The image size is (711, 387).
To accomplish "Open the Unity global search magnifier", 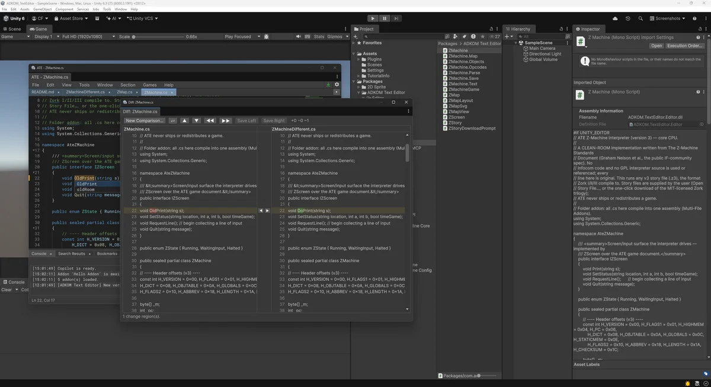I will click(x=640, y=18).
